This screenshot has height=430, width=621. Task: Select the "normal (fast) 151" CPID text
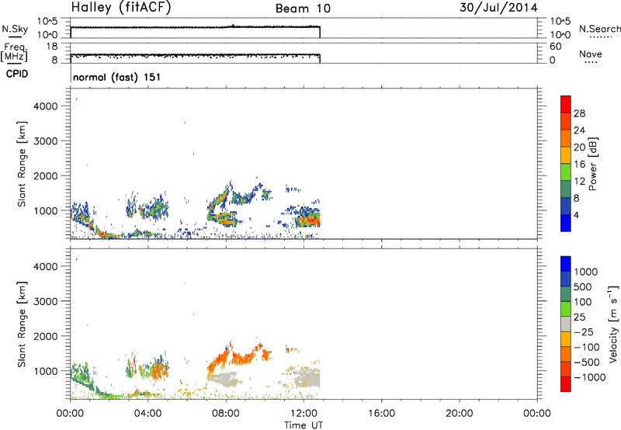pos(117,77)
